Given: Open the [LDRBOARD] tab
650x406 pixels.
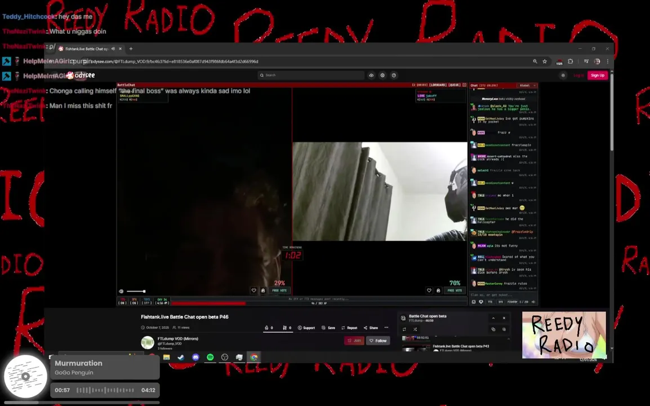Looking at the screenshot, I should (x=437, y=85).
